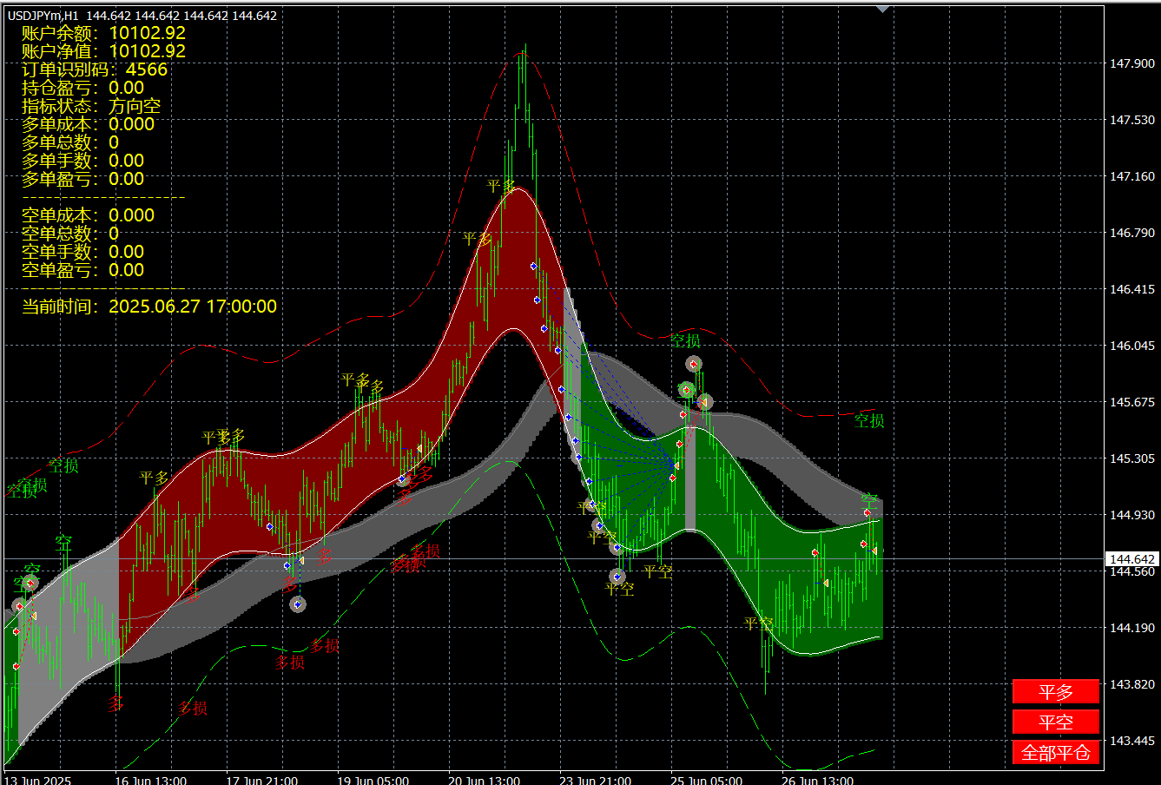
Task: Click the circled orange triangle marker near 25 Jun
Action: pyautogui.click(x=705, y=402)
